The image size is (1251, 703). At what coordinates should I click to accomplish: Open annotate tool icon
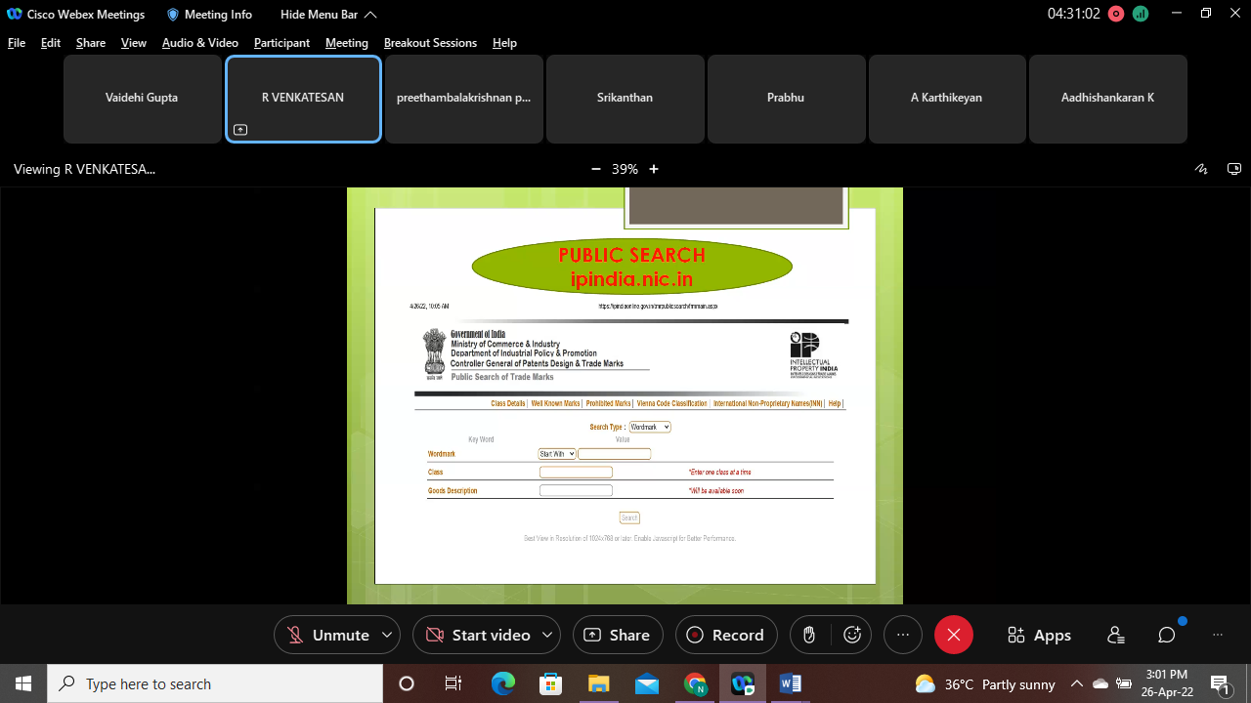point(1202,169)
